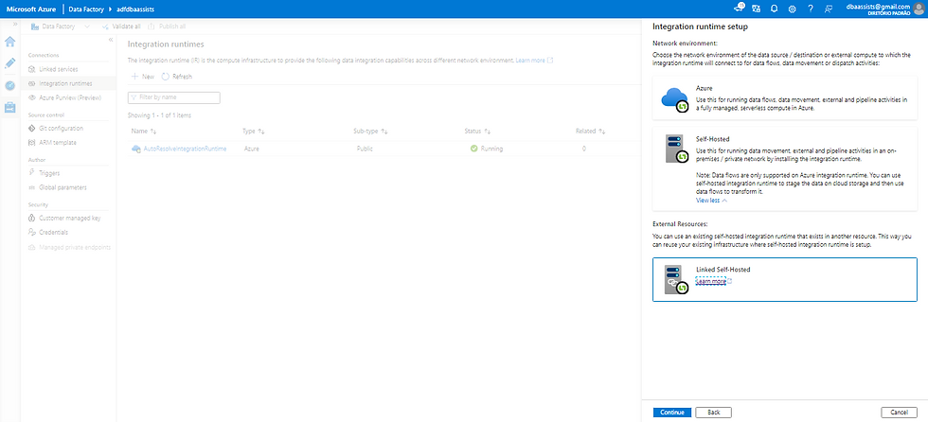
Task: Click Data Factory in the breadcrumb
Action: point(88,9)
